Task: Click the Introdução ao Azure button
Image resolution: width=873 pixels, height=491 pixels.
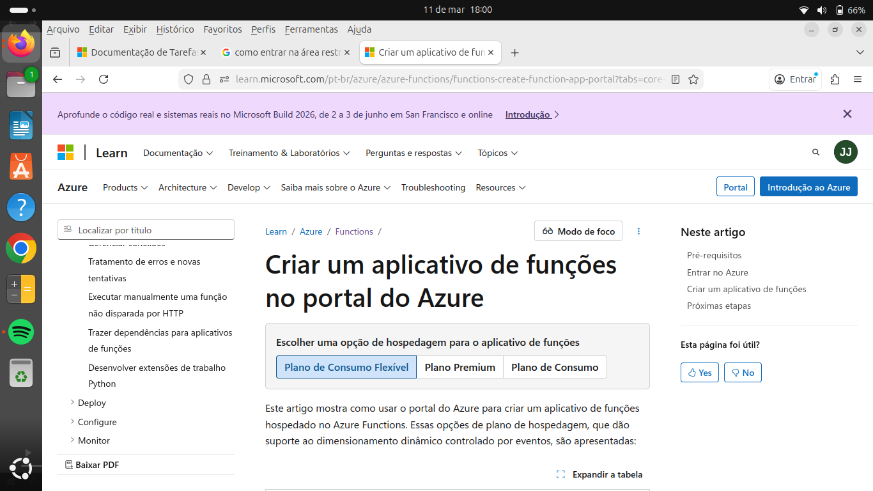Action: [808, 187]
